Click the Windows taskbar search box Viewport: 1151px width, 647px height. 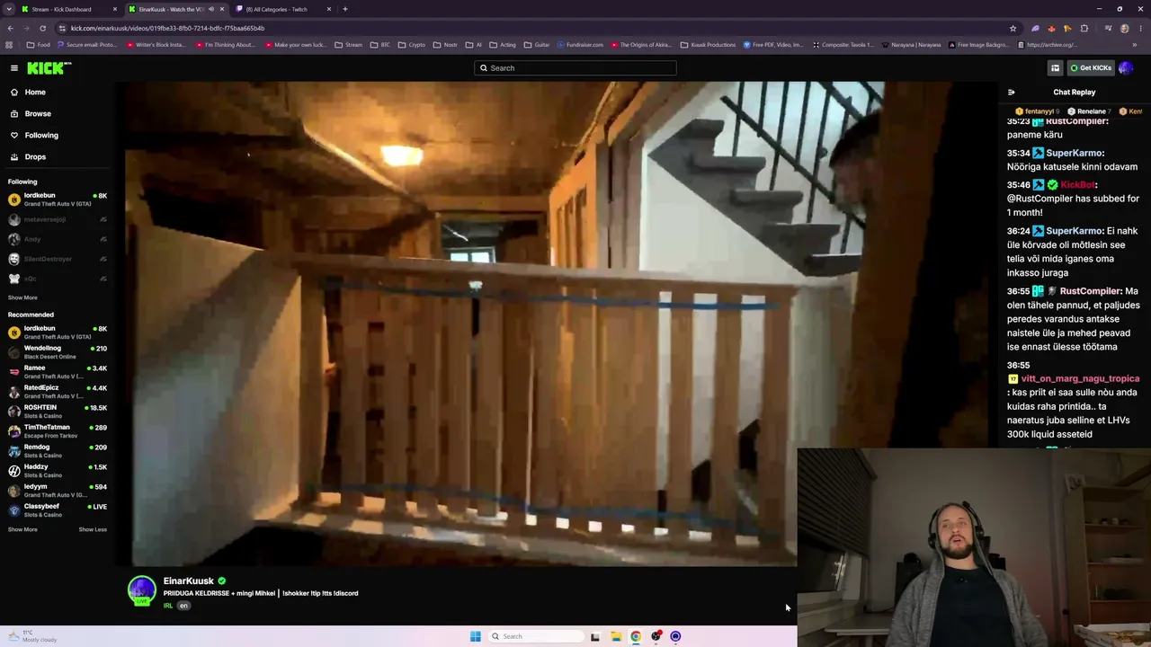coord(537,636)
